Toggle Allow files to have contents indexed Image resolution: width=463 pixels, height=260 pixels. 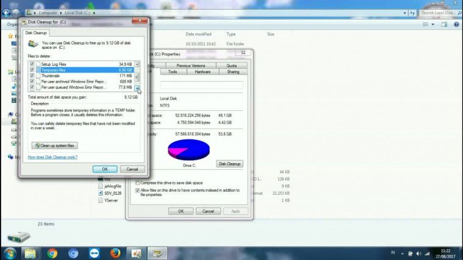tap(137, 191)
